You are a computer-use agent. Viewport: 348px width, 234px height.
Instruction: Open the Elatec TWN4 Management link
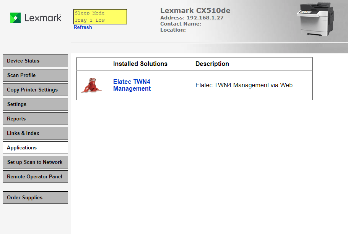pos(132,85)
